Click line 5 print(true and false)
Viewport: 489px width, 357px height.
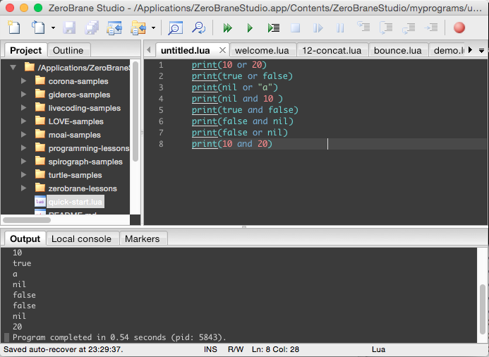tap(245, 110)
